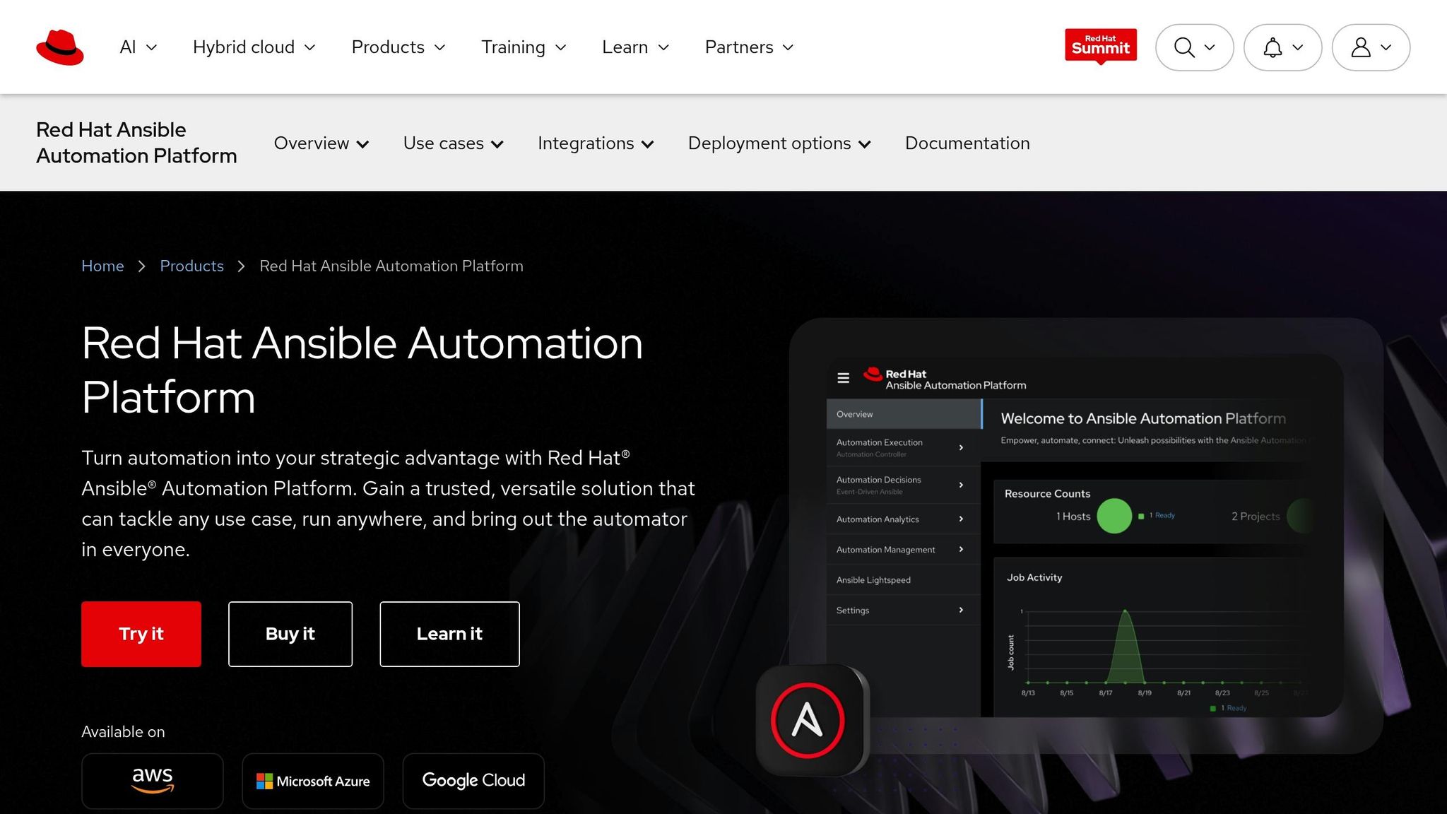Select Ansible Lightspeed in preview sidebar
The image size is (1447, 814).
[904, 580]
